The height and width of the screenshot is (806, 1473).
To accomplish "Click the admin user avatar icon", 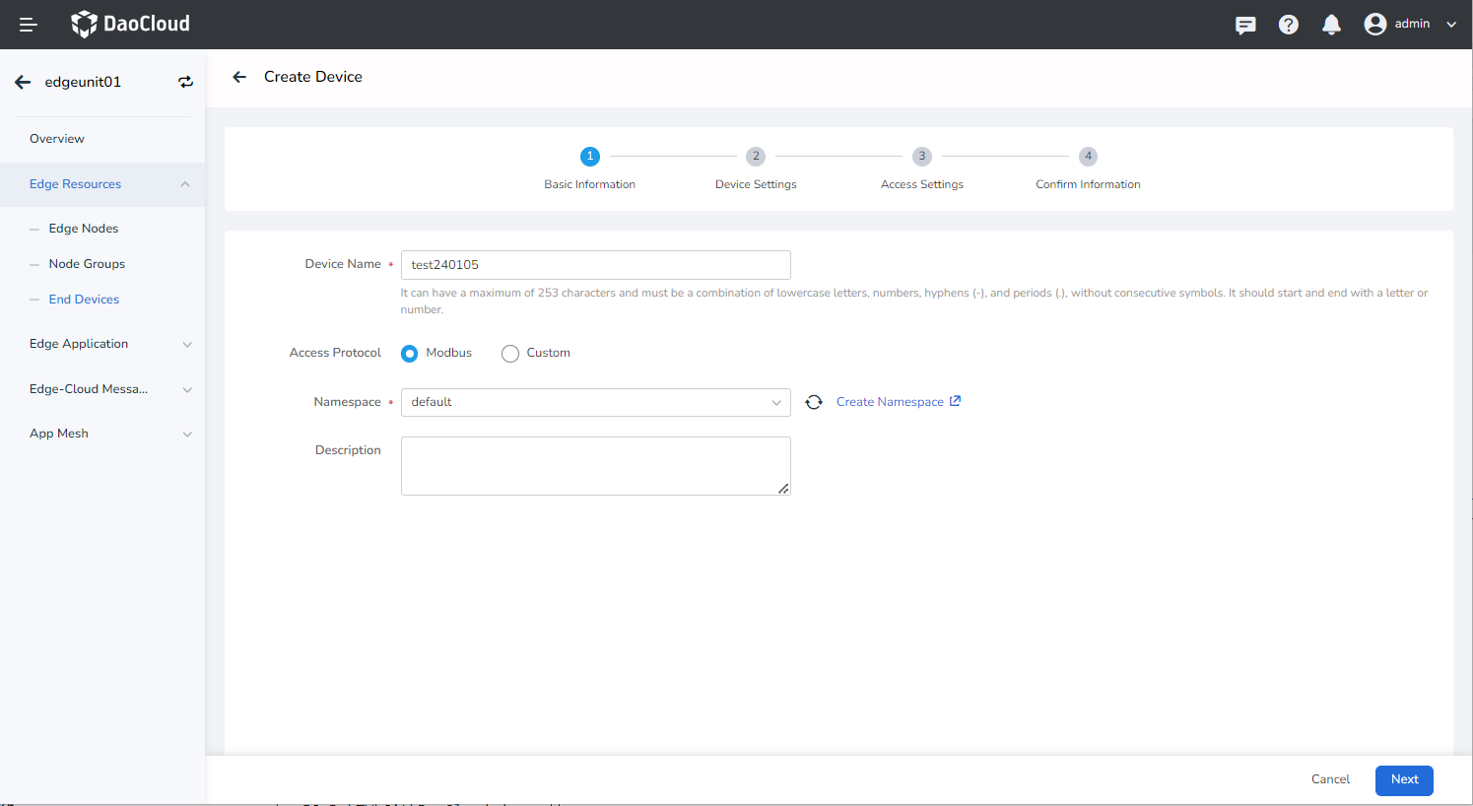I will (x=1375, y=24).
